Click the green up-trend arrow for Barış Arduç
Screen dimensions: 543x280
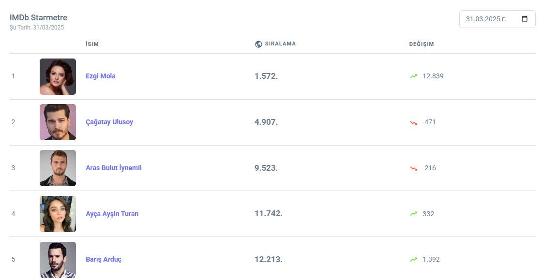[413, 260]
